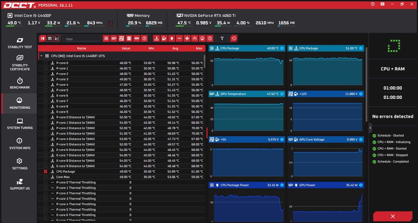Uncheck the CPU Package checkbox
The image size is (418, 223).
click(x=45, y=171)
